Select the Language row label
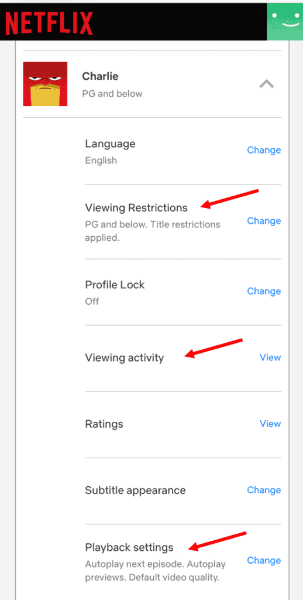The height and width of the screenshot is (600, 303). 110,144
